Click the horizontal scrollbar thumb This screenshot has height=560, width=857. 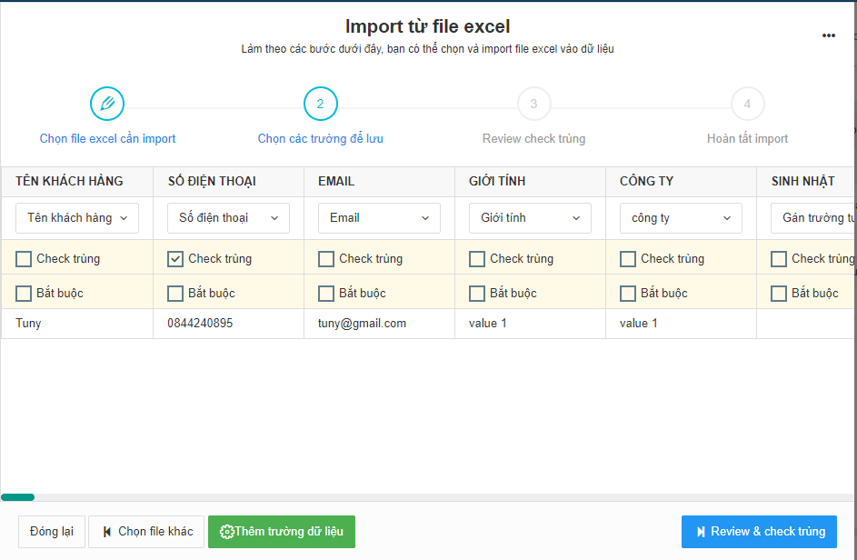coord(17,497)
